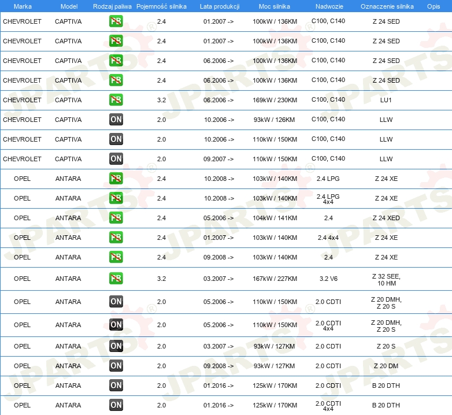Viewport: 452px width, 415px height.
Task: Click the petrol icon in the Antara 2.4 4x4 01.2007 row
Action: [116, 238]
